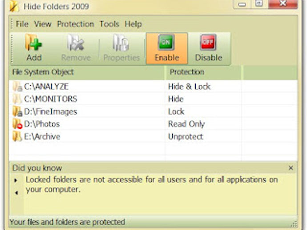
Task: Minimize the Hide Folders 2009 window
Action: tap(242, 4)
